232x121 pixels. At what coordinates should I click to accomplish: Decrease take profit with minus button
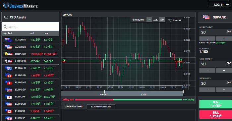click(207, 70)
